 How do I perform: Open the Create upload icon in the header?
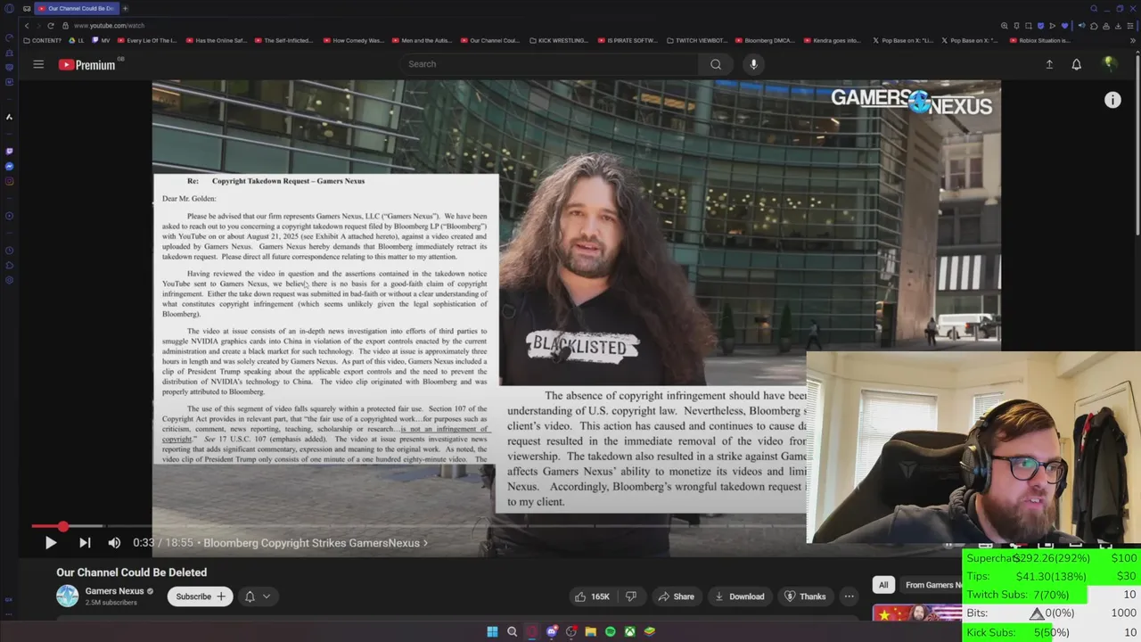tap(1049, 64)
